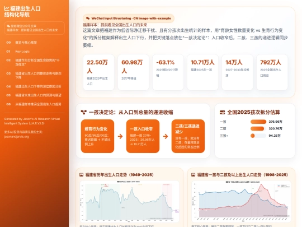Go to section 01 Key Logic
Viewport: 302px width, 227px height.
point(34,52)
